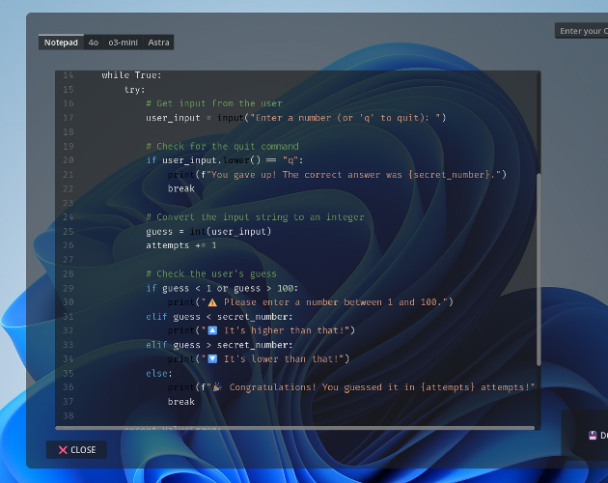Click the 'elif guess < secret_number:' line

coord(219,317)
